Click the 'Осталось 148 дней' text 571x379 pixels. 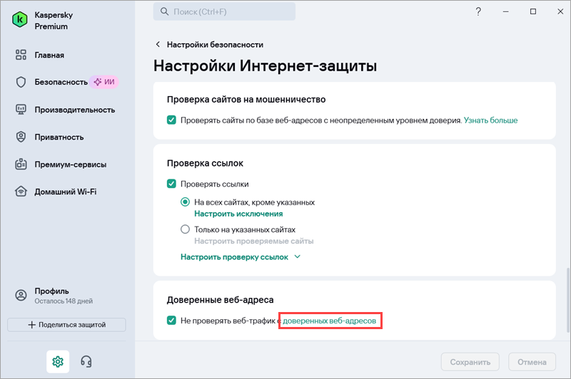tap(64, 301)
